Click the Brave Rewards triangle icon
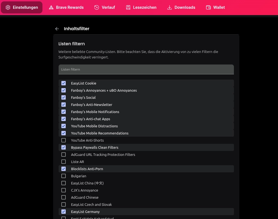278x219 pixels. [x=51, y=7]
